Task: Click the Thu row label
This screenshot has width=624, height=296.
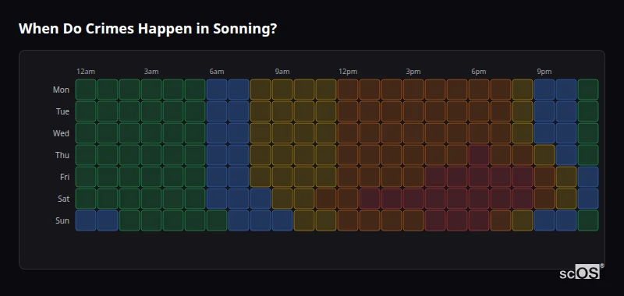Action: click(62, 155)
